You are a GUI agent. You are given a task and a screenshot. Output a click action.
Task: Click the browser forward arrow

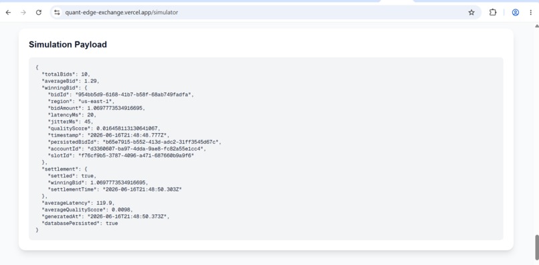(23, 13)
